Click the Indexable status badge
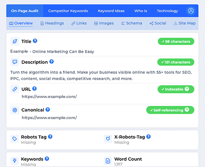Viewport: 205px width, 167px height. point(176,89)
